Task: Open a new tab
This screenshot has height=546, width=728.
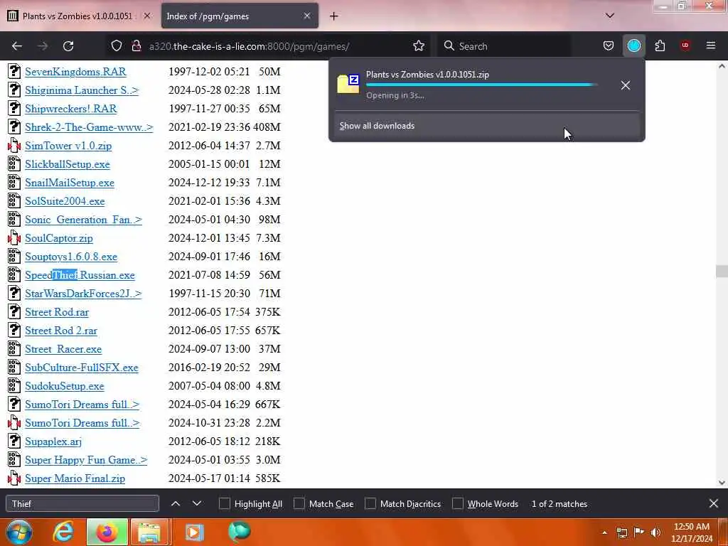Action: [334, 16]
